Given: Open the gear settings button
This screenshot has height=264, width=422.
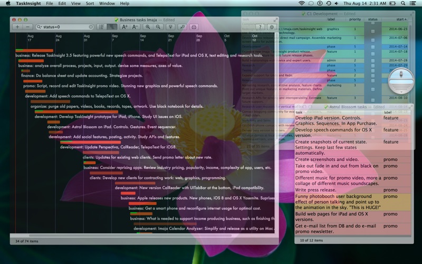Looking at the screenshot, I should tap(272, 26).
